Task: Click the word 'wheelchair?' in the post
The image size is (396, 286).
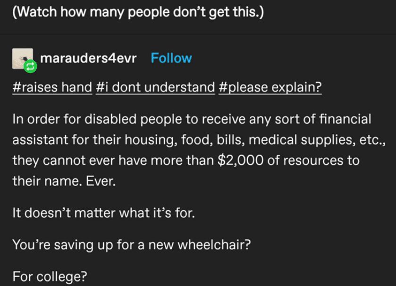Action: tap(214, 245)
